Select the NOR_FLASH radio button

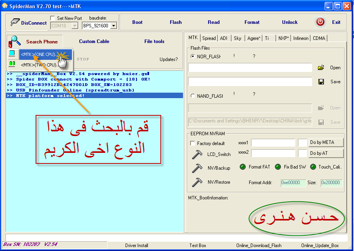(x=192, y=56)
